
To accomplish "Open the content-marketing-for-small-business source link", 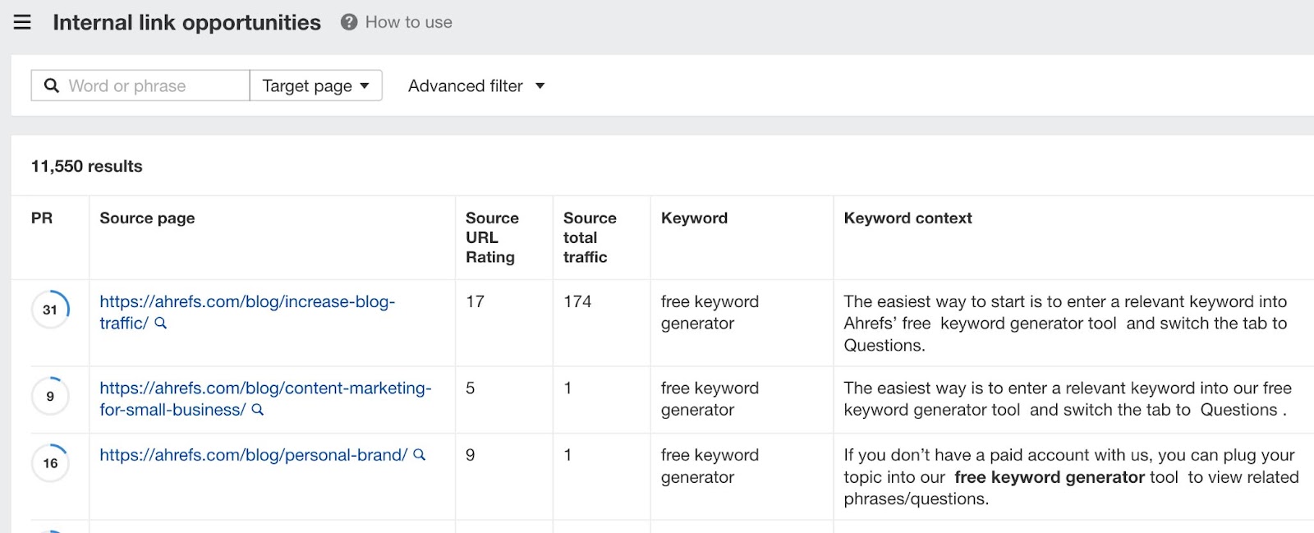I will click(264, 388).
